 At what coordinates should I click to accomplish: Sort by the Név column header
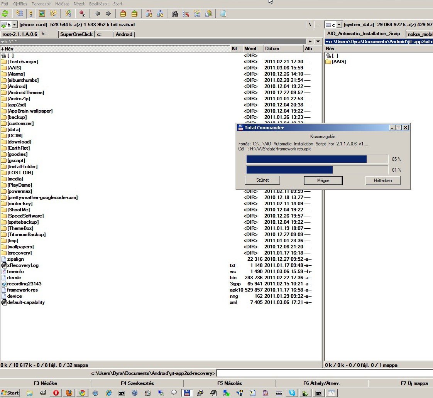pyautogui.click(x=115, y=49)
